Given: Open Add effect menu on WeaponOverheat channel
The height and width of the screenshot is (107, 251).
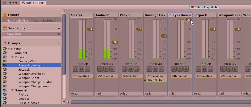Looking at the screenshot, I should [x=229, y=94].
